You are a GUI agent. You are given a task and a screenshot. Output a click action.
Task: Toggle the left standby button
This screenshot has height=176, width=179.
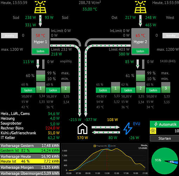9,36
